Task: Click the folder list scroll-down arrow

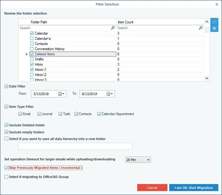Action: [x=207, y=79]
